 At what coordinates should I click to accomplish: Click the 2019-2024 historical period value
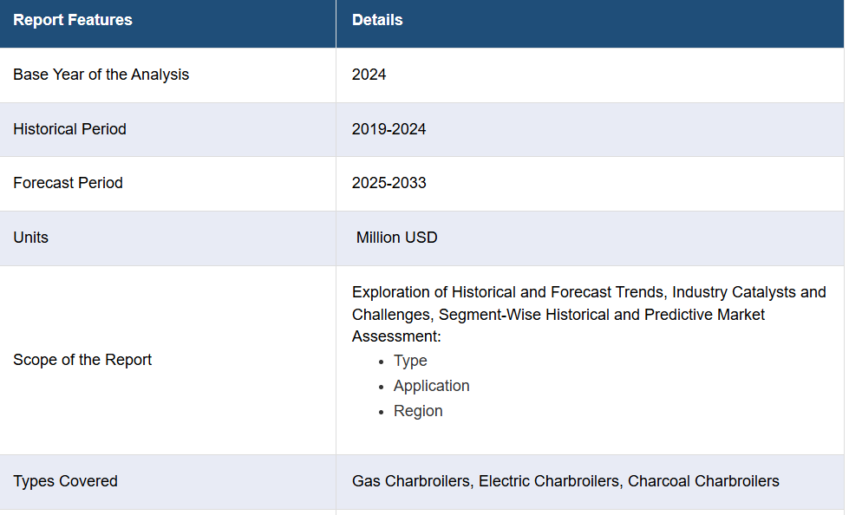(x=389, y=129)
